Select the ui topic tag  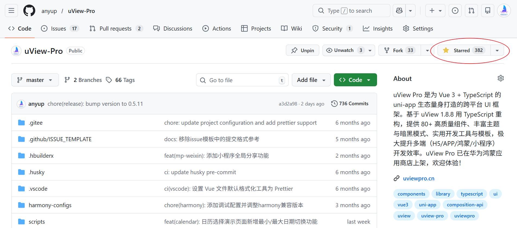pos(495,194)
